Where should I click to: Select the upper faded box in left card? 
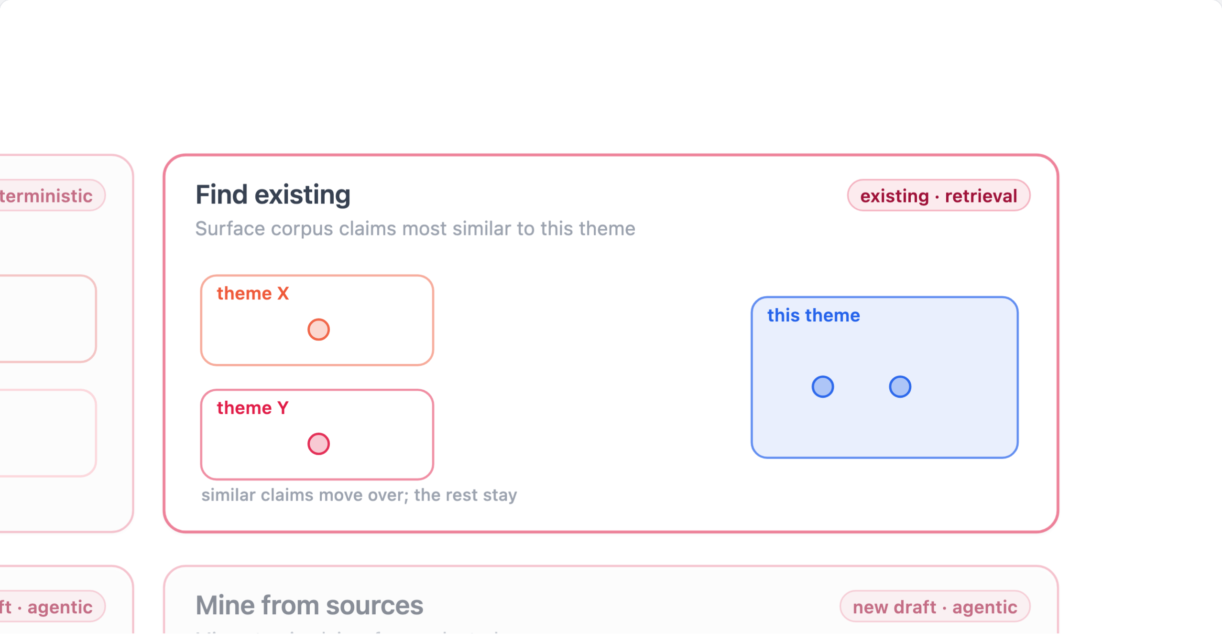pos(48,319)
